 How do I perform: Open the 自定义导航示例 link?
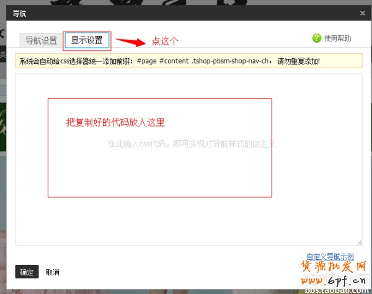tap(330, 256)
